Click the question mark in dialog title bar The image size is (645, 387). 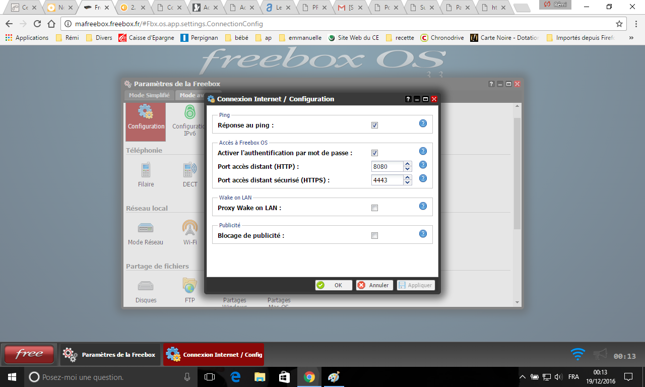pyautogui.click(x=409, y=99)
